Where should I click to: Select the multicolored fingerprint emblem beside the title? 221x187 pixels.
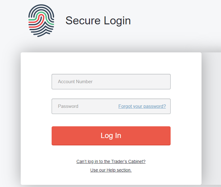pos(41,21)
